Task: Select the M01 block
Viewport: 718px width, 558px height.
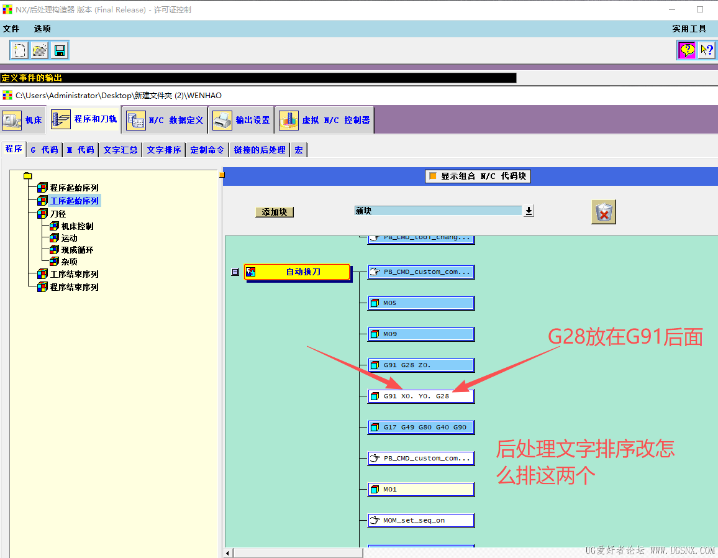Action: [x=421, y=490]
